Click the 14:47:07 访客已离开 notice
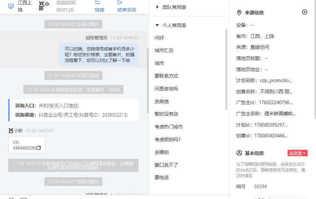Viewport: 316px width, 199px height. pyautogui.click(x=73, y=182)
